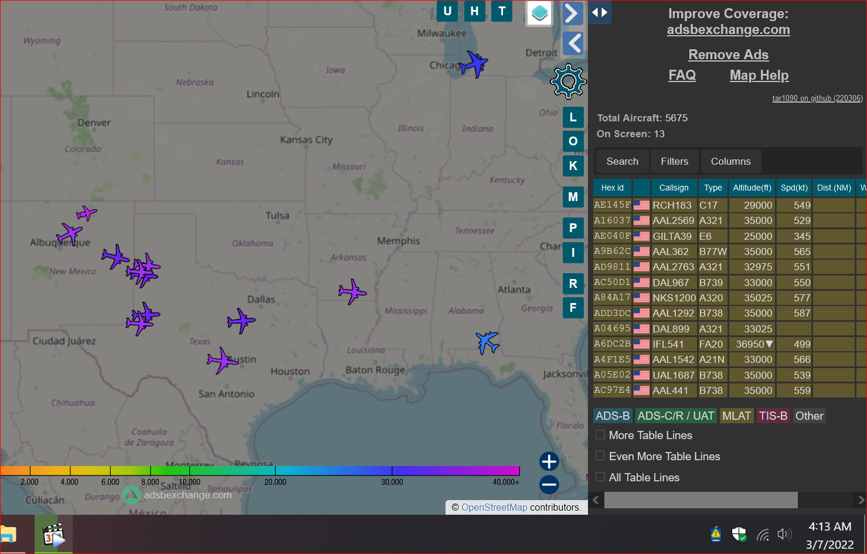The height and width of the screenshot is (554, 867).
Task: Open the Columns tab
Action: point(730,161)
